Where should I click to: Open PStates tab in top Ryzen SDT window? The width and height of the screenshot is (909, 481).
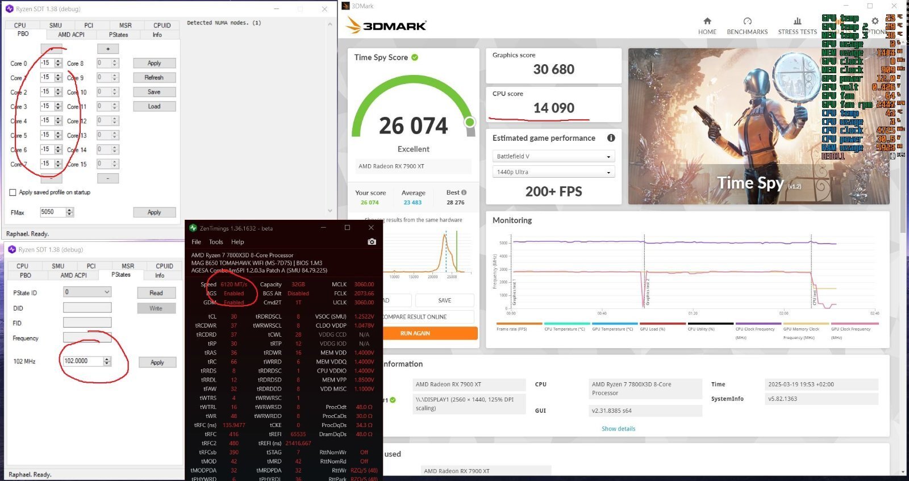click(x=119, y=35)
